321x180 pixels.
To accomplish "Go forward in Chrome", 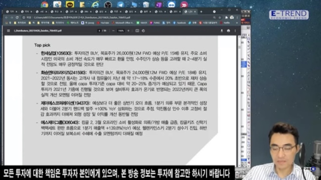I will coord(12,18).
